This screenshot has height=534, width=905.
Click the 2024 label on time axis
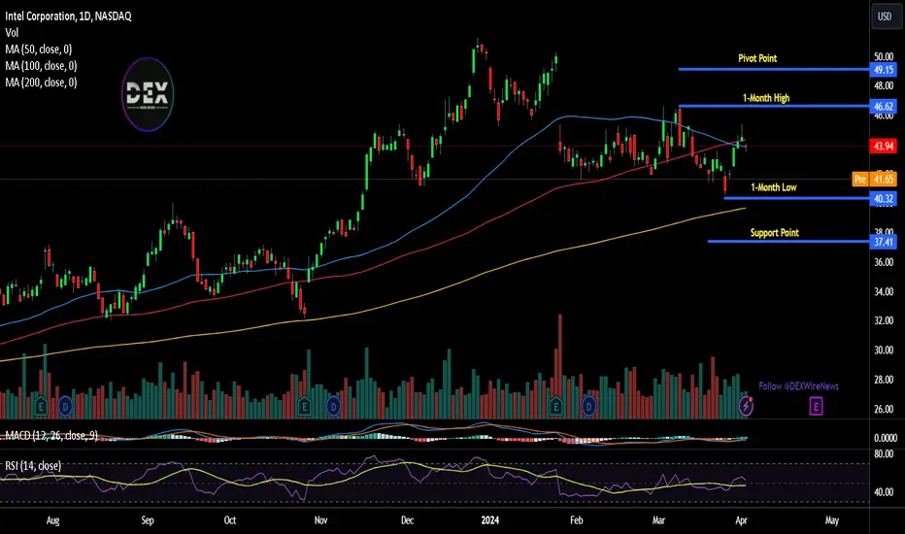click(489, 520)
